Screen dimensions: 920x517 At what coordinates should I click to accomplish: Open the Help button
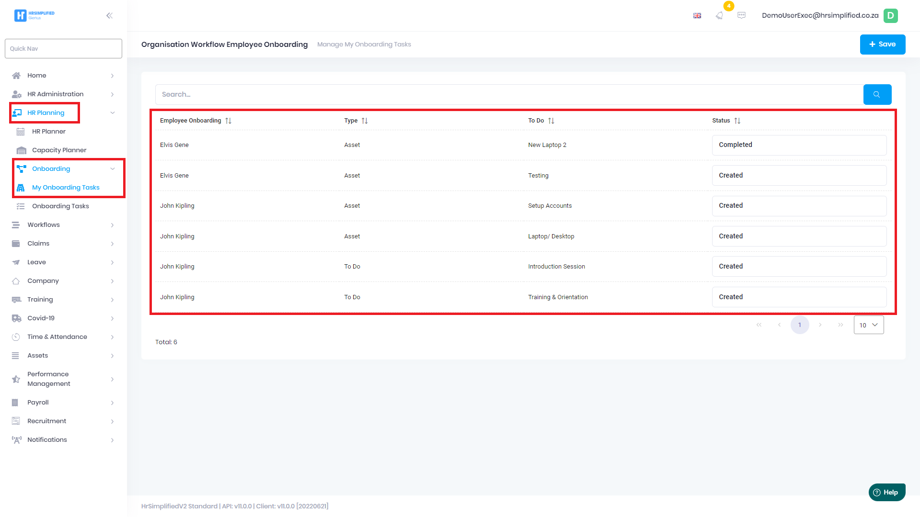886,492
